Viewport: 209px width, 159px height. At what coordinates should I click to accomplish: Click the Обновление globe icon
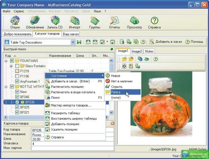tap(35, 22)
